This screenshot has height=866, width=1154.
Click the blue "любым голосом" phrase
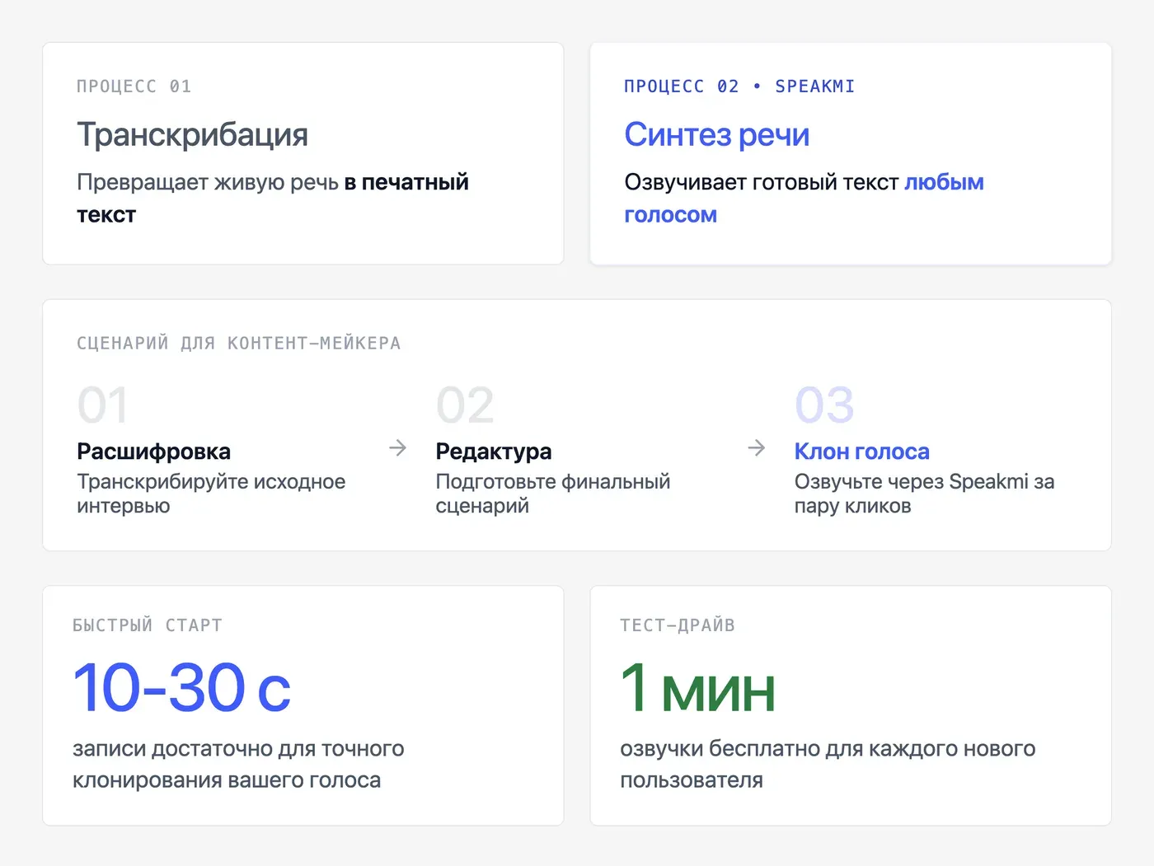[x=804, y=199]
